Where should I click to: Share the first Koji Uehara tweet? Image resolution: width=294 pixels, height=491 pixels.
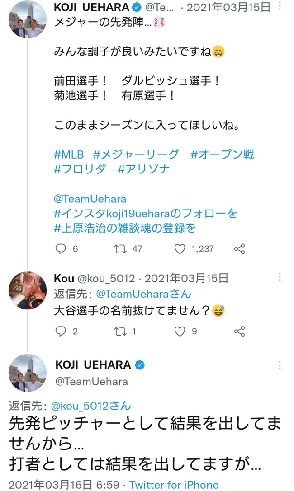pyautogui.click(x=239, y=249)
